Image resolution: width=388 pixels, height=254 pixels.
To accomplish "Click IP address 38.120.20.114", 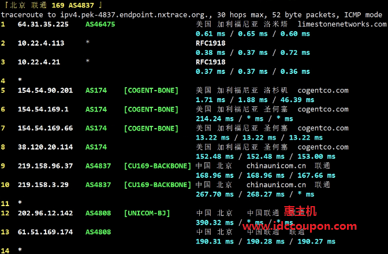I will coord(45,147).
